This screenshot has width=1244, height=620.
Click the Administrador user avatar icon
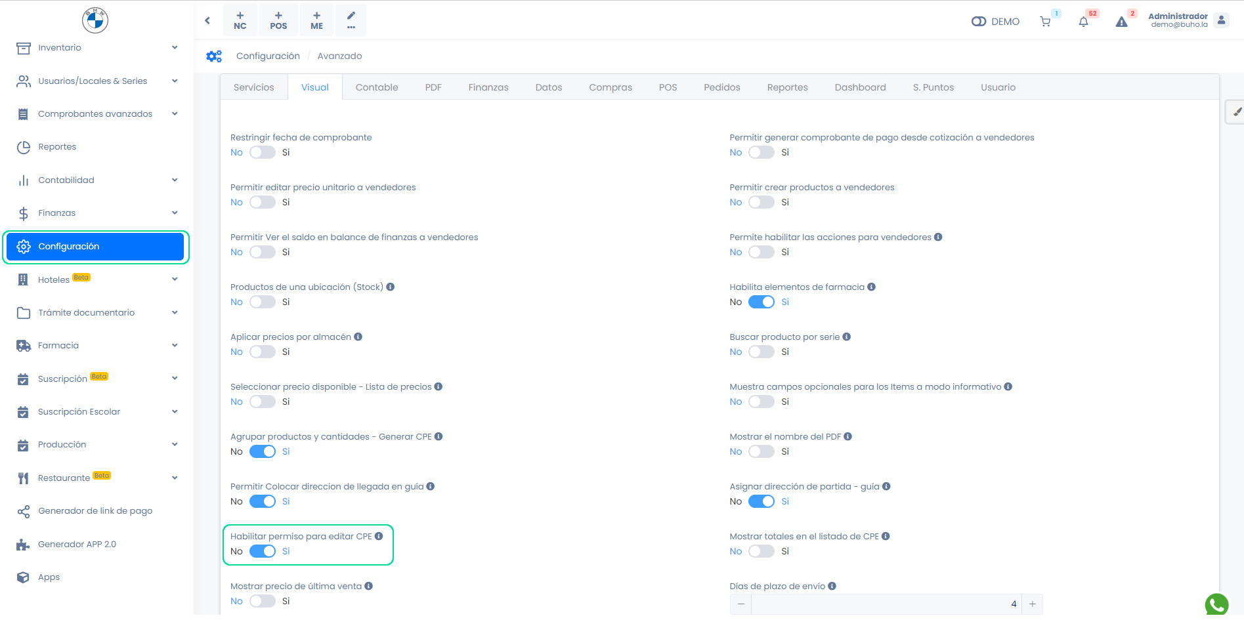point(1221,20)
